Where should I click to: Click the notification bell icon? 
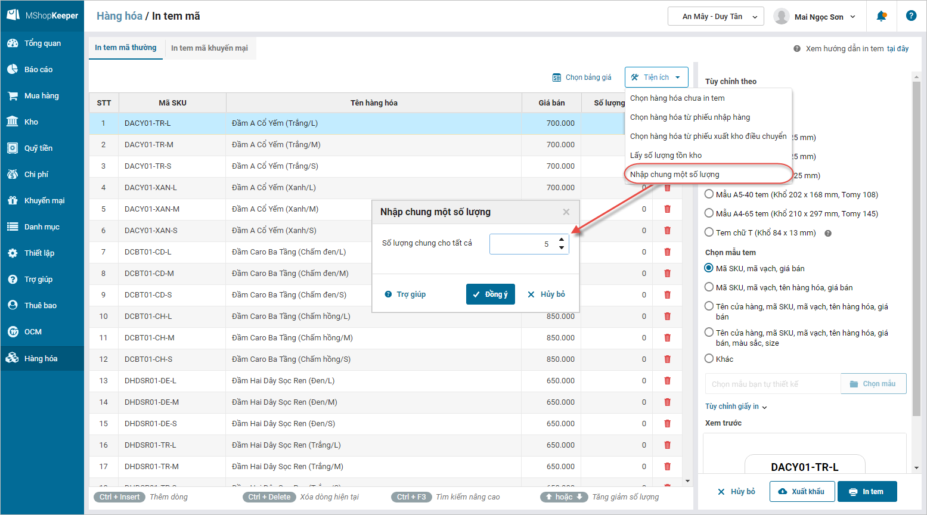coord(881,16)
